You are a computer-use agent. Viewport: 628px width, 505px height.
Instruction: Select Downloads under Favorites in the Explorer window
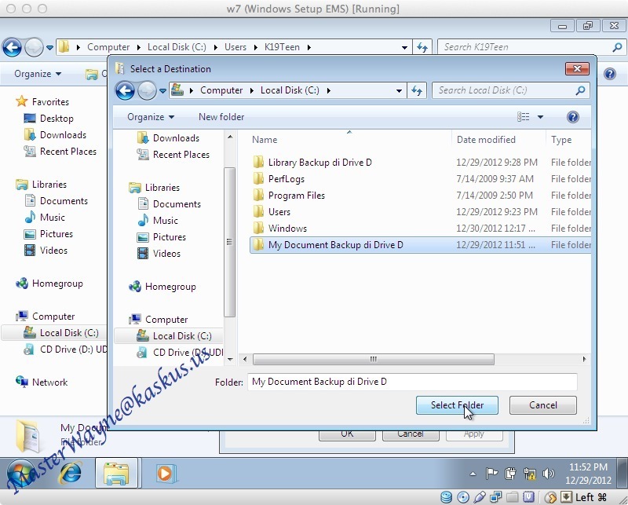[55, 135]
